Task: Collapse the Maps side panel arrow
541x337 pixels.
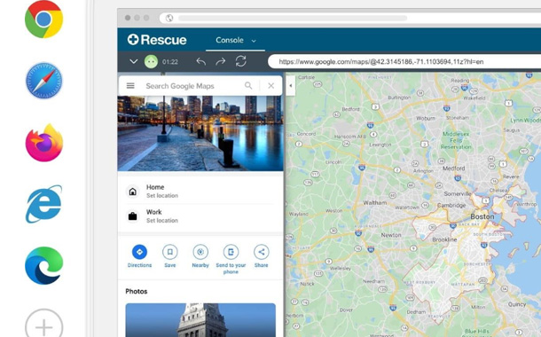Action: [291, 85]
